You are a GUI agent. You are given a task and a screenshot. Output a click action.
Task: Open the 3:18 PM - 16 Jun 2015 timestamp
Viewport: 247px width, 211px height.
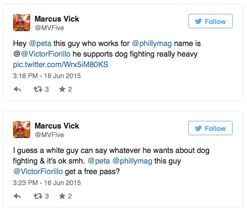47,76
